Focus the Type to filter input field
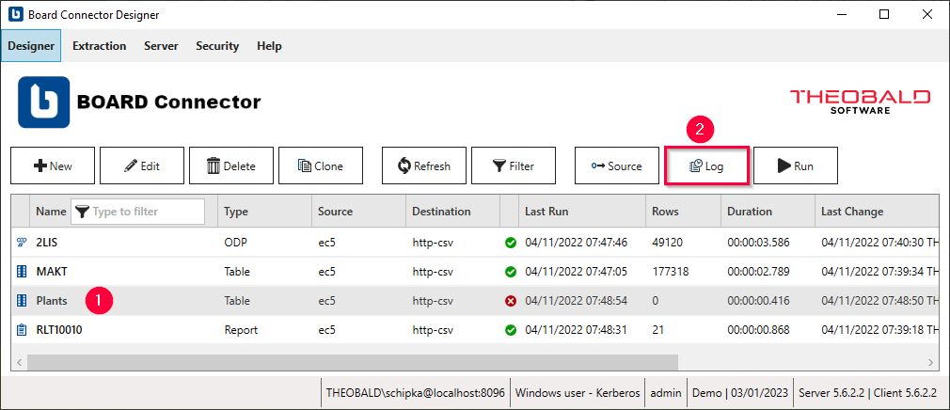The image size is (950, 410). click(146, 212)
